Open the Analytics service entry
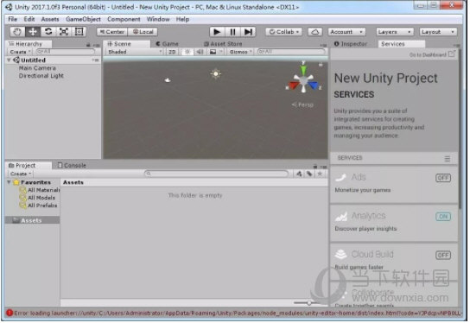Image resolution: width=470 pixels, height=323 pixels. pyautogui.click(x=394, y=223)
